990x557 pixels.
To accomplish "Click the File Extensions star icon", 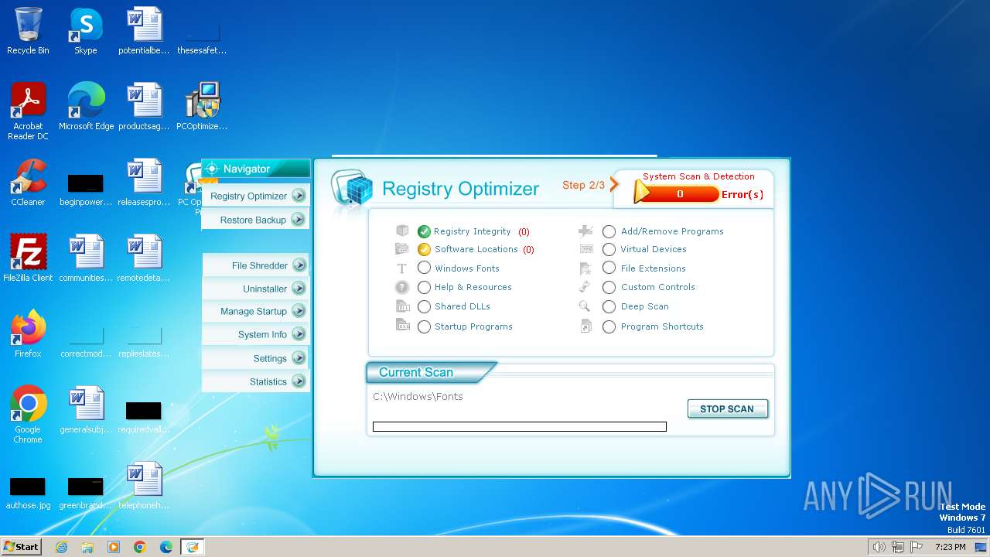I will [x=586, y=268].
